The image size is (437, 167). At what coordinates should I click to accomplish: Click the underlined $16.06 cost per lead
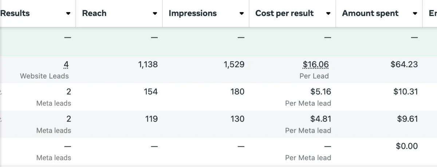316,65
